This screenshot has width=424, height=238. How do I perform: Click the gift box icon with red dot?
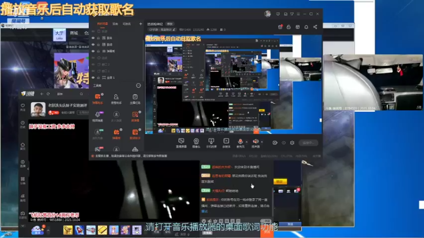click(x=280, y=27)
